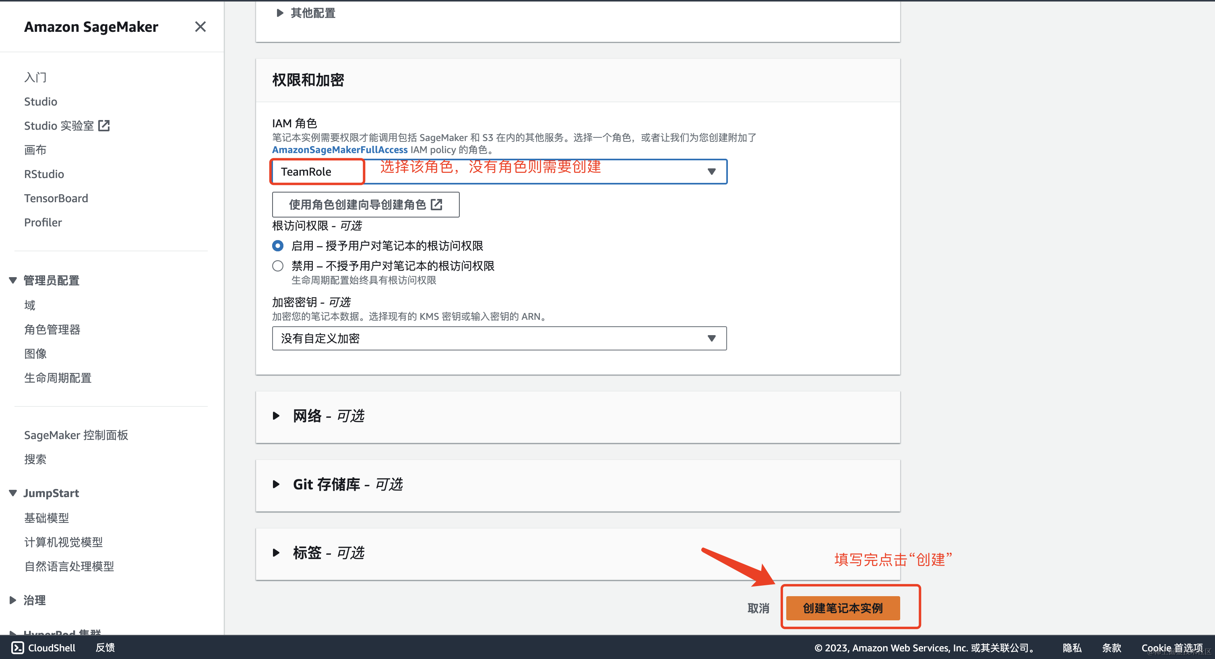This screenshot has width=1215, height=659.
Task: Open 域 under 管理员配置
Action: [x=30, y=305]
